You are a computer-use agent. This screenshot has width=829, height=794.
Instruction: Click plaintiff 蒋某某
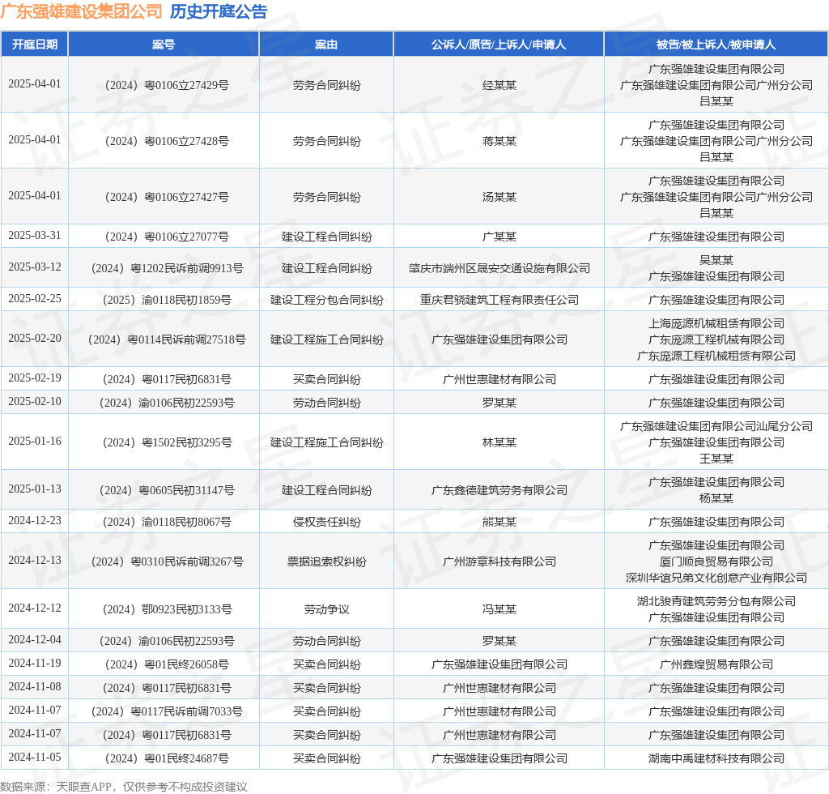tap(499, 141)
